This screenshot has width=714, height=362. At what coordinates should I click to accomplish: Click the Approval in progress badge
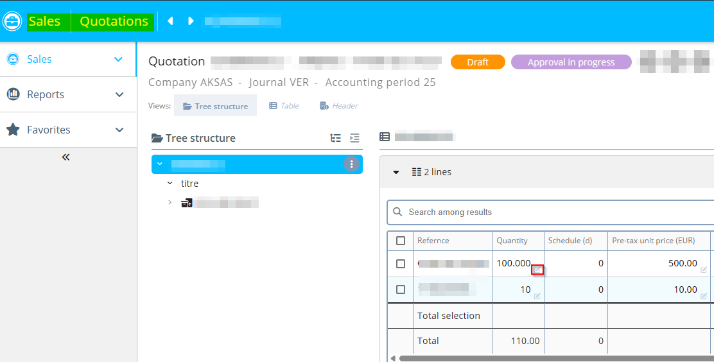click(x=571, y=62)
